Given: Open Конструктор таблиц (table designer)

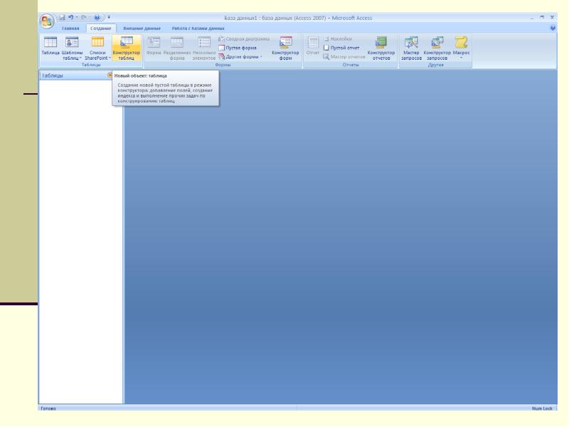Looking at the screenshot, I should tap(126, 49).
